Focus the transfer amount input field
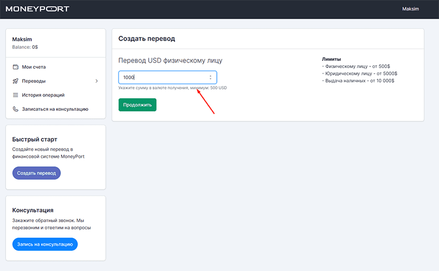The image size is (439, 271). pyautogui.click(x=168, y=77)
